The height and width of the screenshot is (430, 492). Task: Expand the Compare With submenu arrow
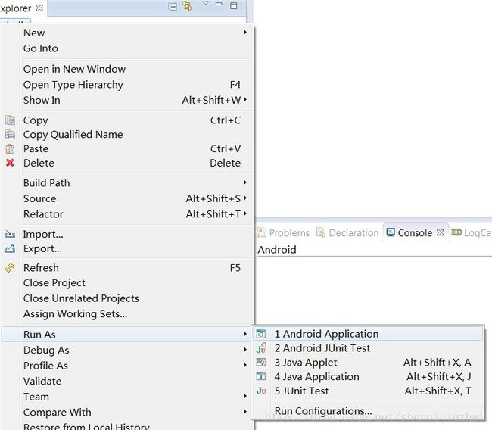click(x=245, y=412)
